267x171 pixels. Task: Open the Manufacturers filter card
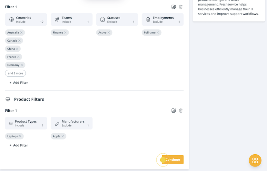click(x=72, y=123)
